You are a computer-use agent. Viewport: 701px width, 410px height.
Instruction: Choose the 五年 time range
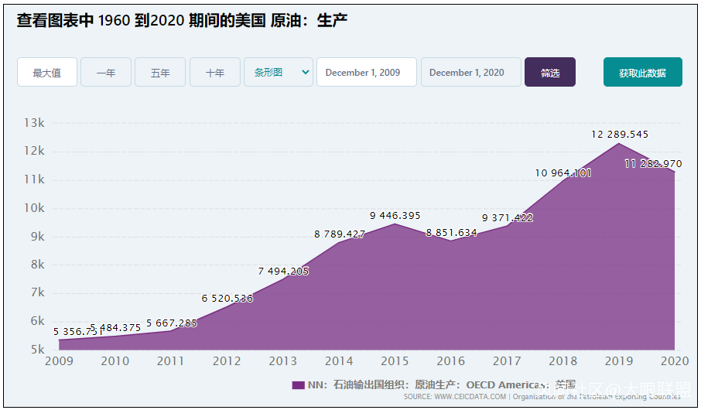160,72
